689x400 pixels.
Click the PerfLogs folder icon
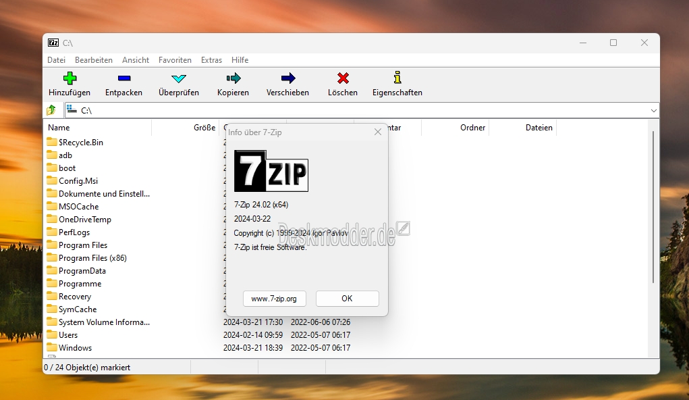[x=52, y=232]
